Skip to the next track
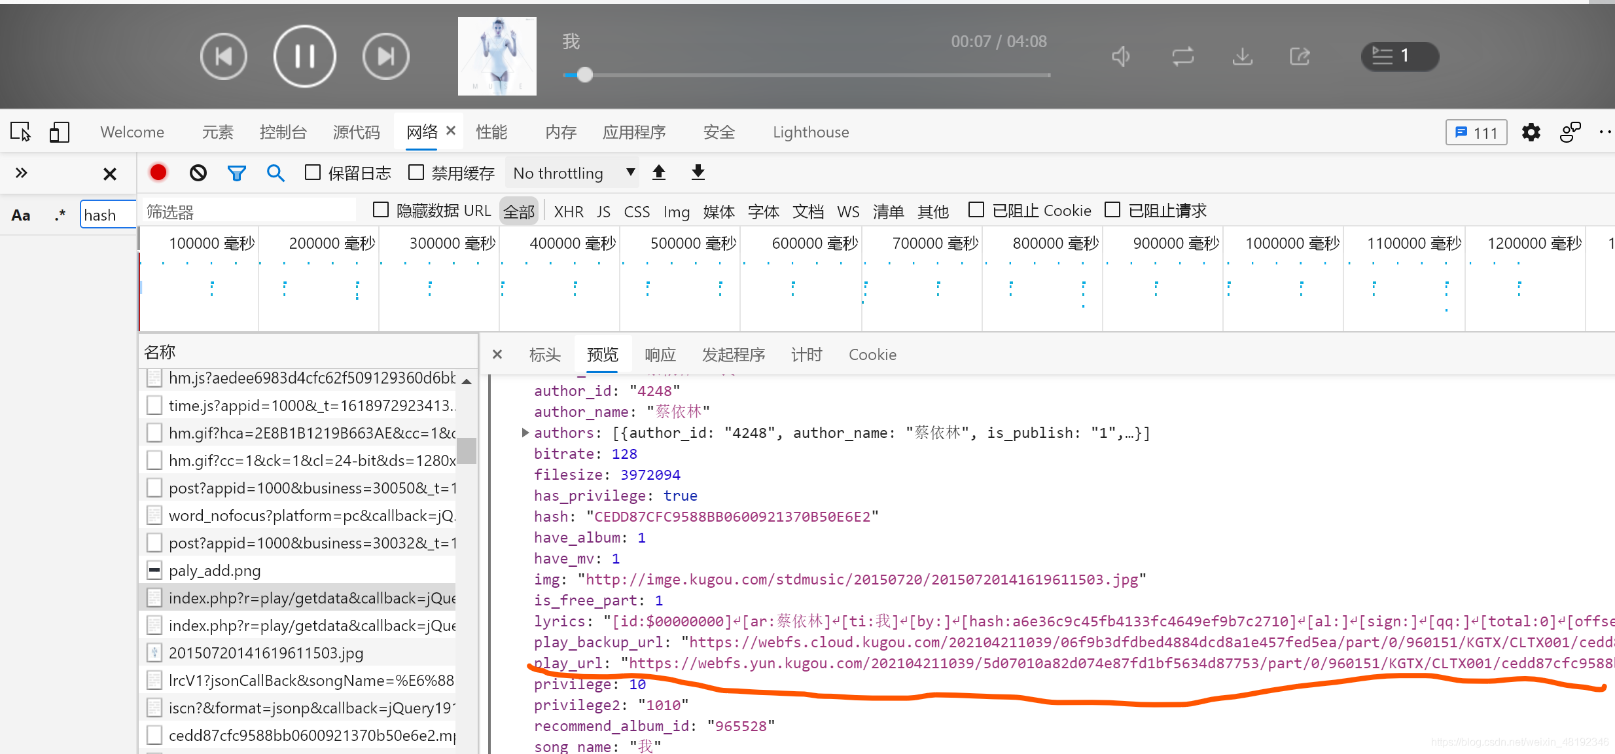The height and width of the screenshot is (754, 1615). [386, 56]
